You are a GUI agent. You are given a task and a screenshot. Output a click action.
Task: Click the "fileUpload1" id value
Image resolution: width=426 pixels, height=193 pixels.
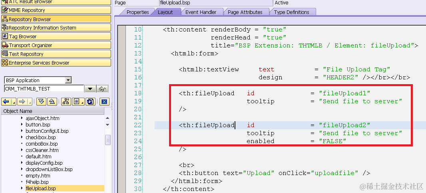tap(344, 93)
